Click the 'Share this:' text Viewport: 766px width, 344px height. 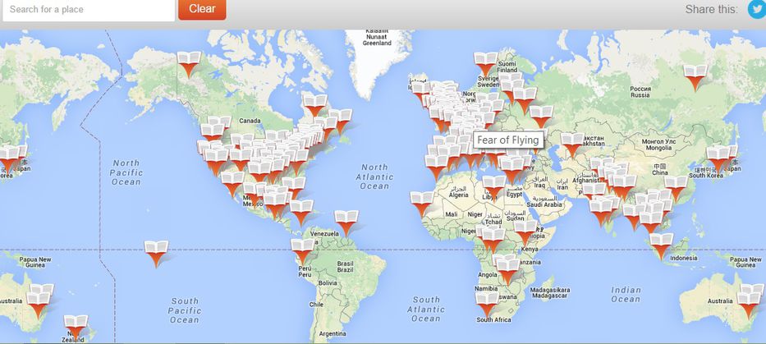[711, 9]
